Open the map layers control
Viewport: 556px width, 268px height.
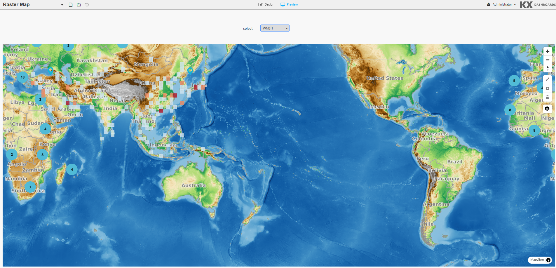[547, 109]
